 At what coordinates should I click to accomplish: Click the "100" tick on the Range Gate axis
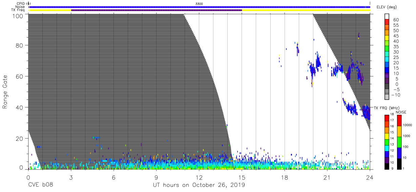click(18, 16)
